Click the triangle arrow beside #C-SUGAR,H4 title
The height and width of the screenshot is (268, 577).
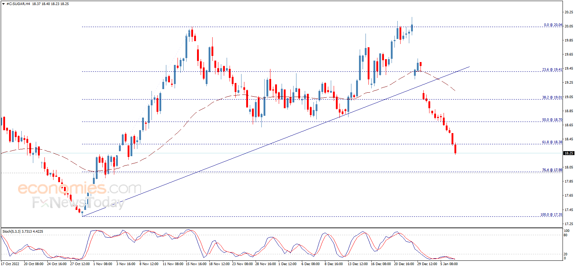point(4,4)
